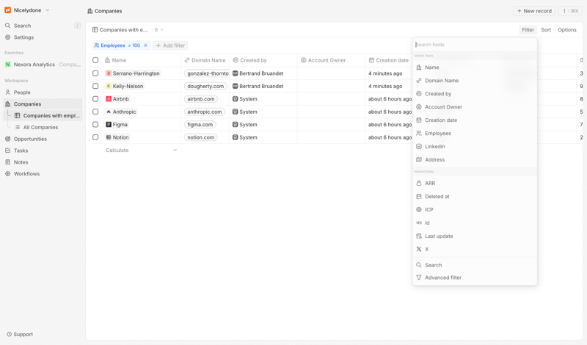Choose Linkedin in the filter field list

474,147
